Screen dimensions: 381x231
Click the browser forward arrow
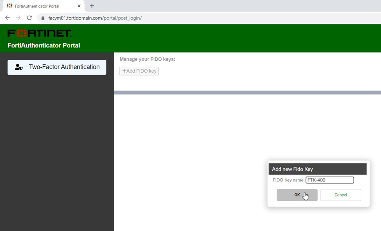pyautogui.click(x=18, y=18)
